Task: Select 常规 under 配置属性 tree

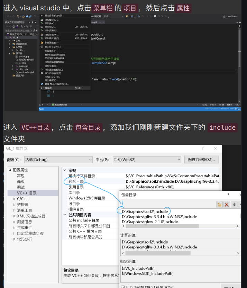Action: pos(21,176)
